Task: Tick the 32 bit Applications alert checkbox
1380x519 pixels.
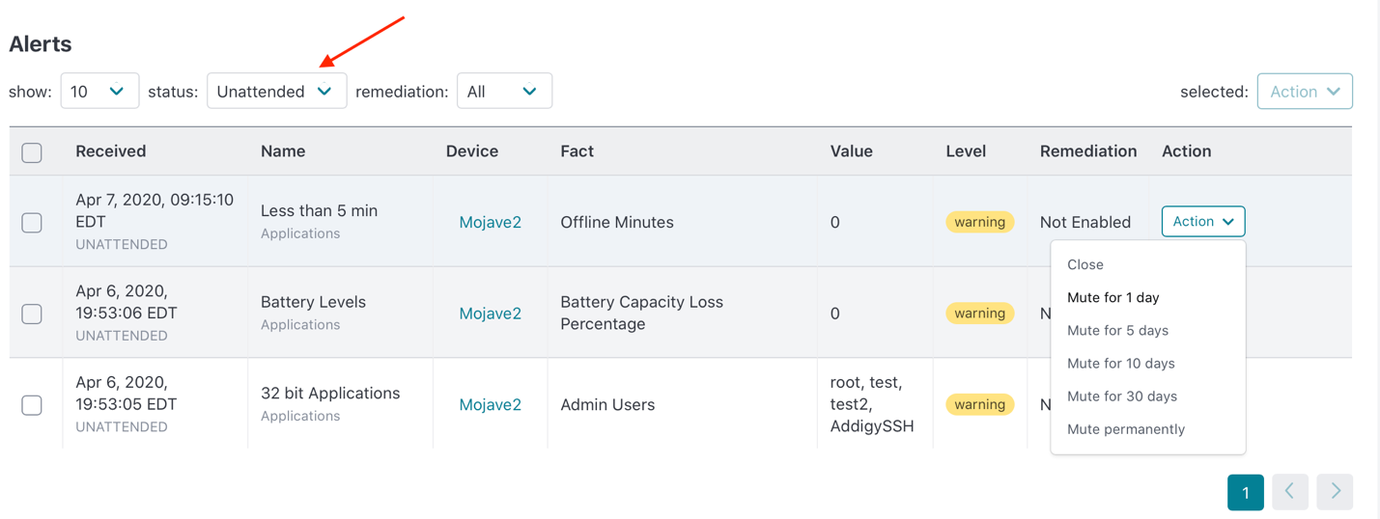Action: click(32, 405)
